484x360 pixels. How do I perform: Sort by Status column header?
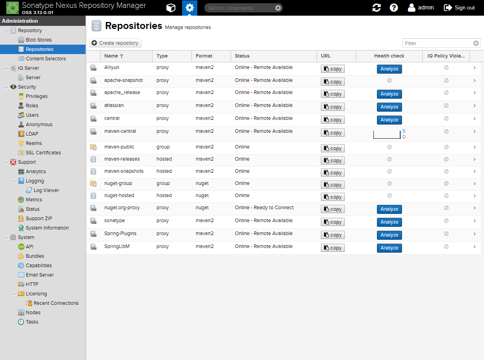click(273, 56)
